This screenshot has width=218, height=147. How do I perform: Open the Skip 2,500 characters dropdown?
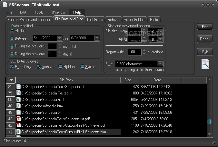pos(160,64)
